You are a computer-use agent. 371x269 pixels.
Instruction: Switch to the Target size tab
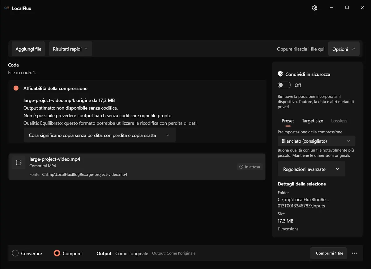click(x=313, y=121)
